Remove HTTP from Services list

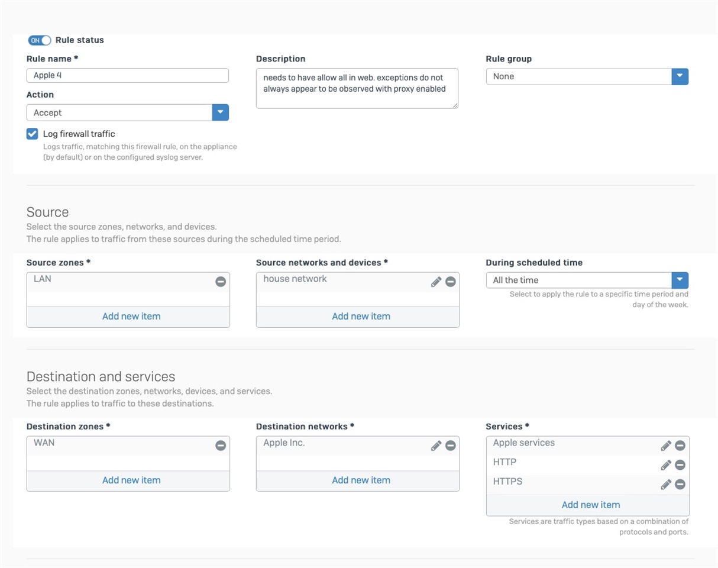(680, 465)
